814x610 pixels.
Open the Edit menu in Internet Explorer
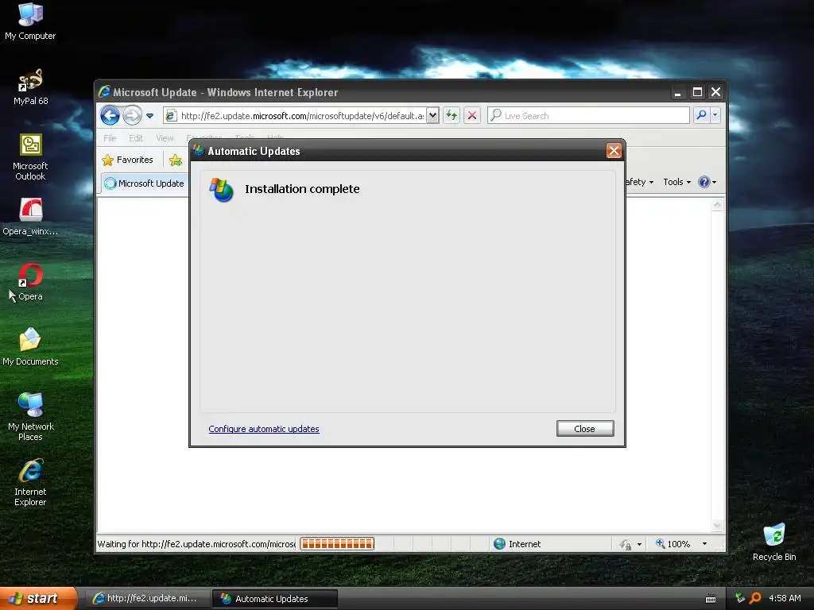click(x=136, y=138)
